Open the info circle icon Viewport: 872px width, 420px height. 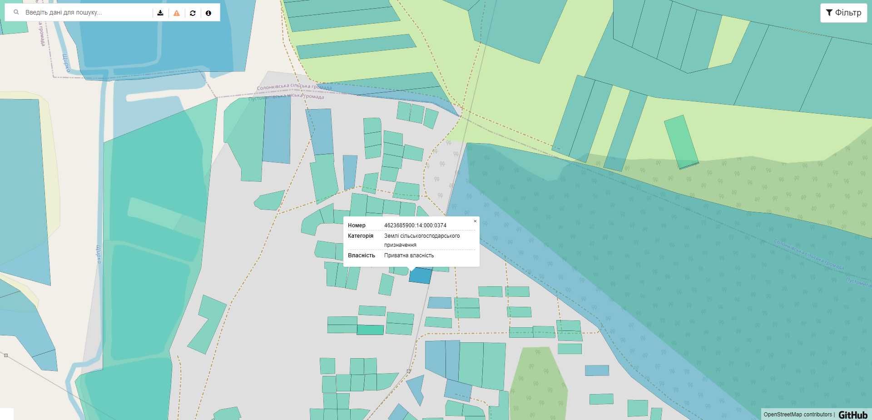[208, 13]
